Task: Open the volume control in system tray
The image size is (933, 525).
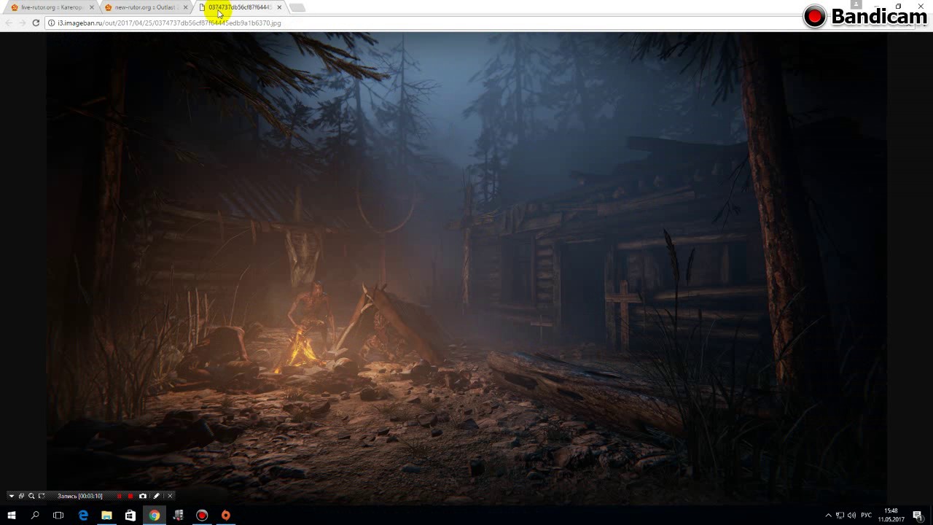Action: [x=851, y=516]
